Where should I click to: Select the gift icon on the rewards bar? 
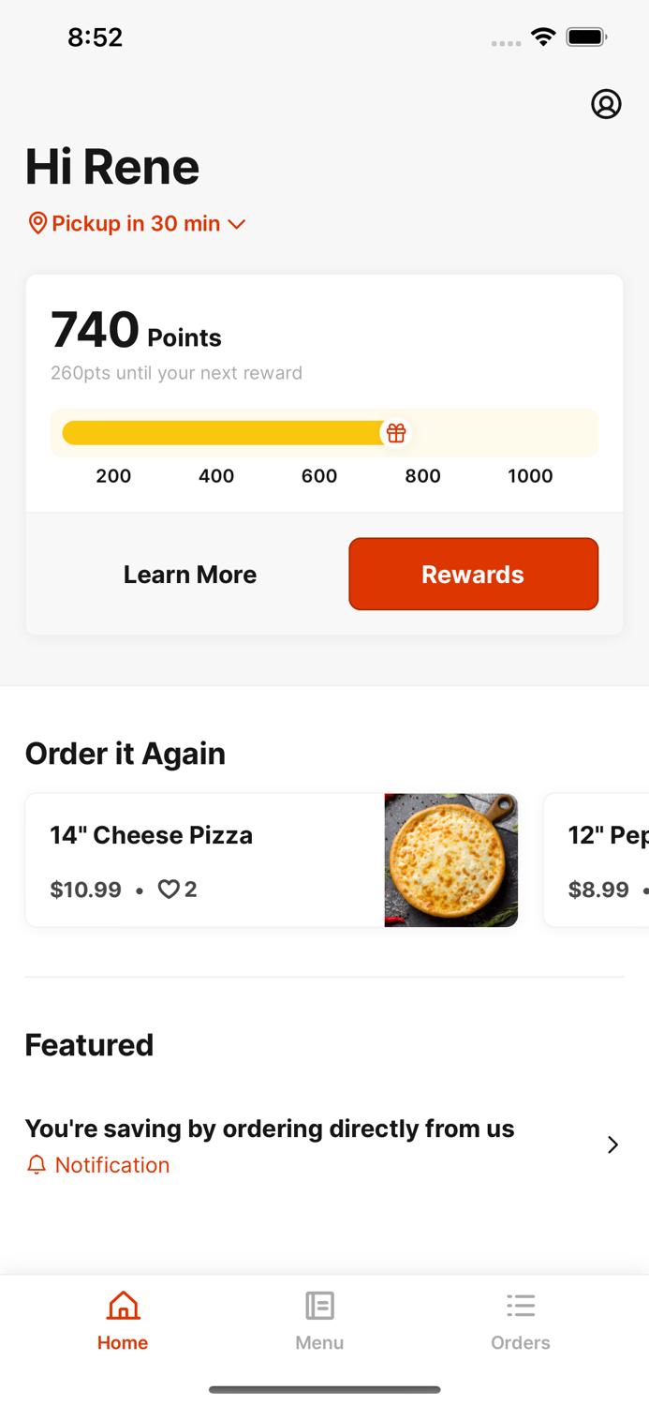tap(396, 433)
